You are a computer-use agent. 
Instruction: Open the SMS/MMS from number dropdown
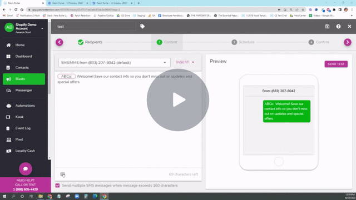click(x=114, y=63)
